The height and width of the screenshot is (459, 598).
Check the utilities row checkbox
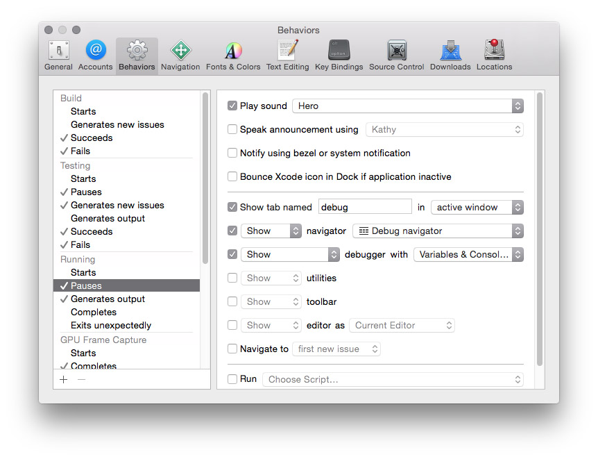(x=232, y=278)
